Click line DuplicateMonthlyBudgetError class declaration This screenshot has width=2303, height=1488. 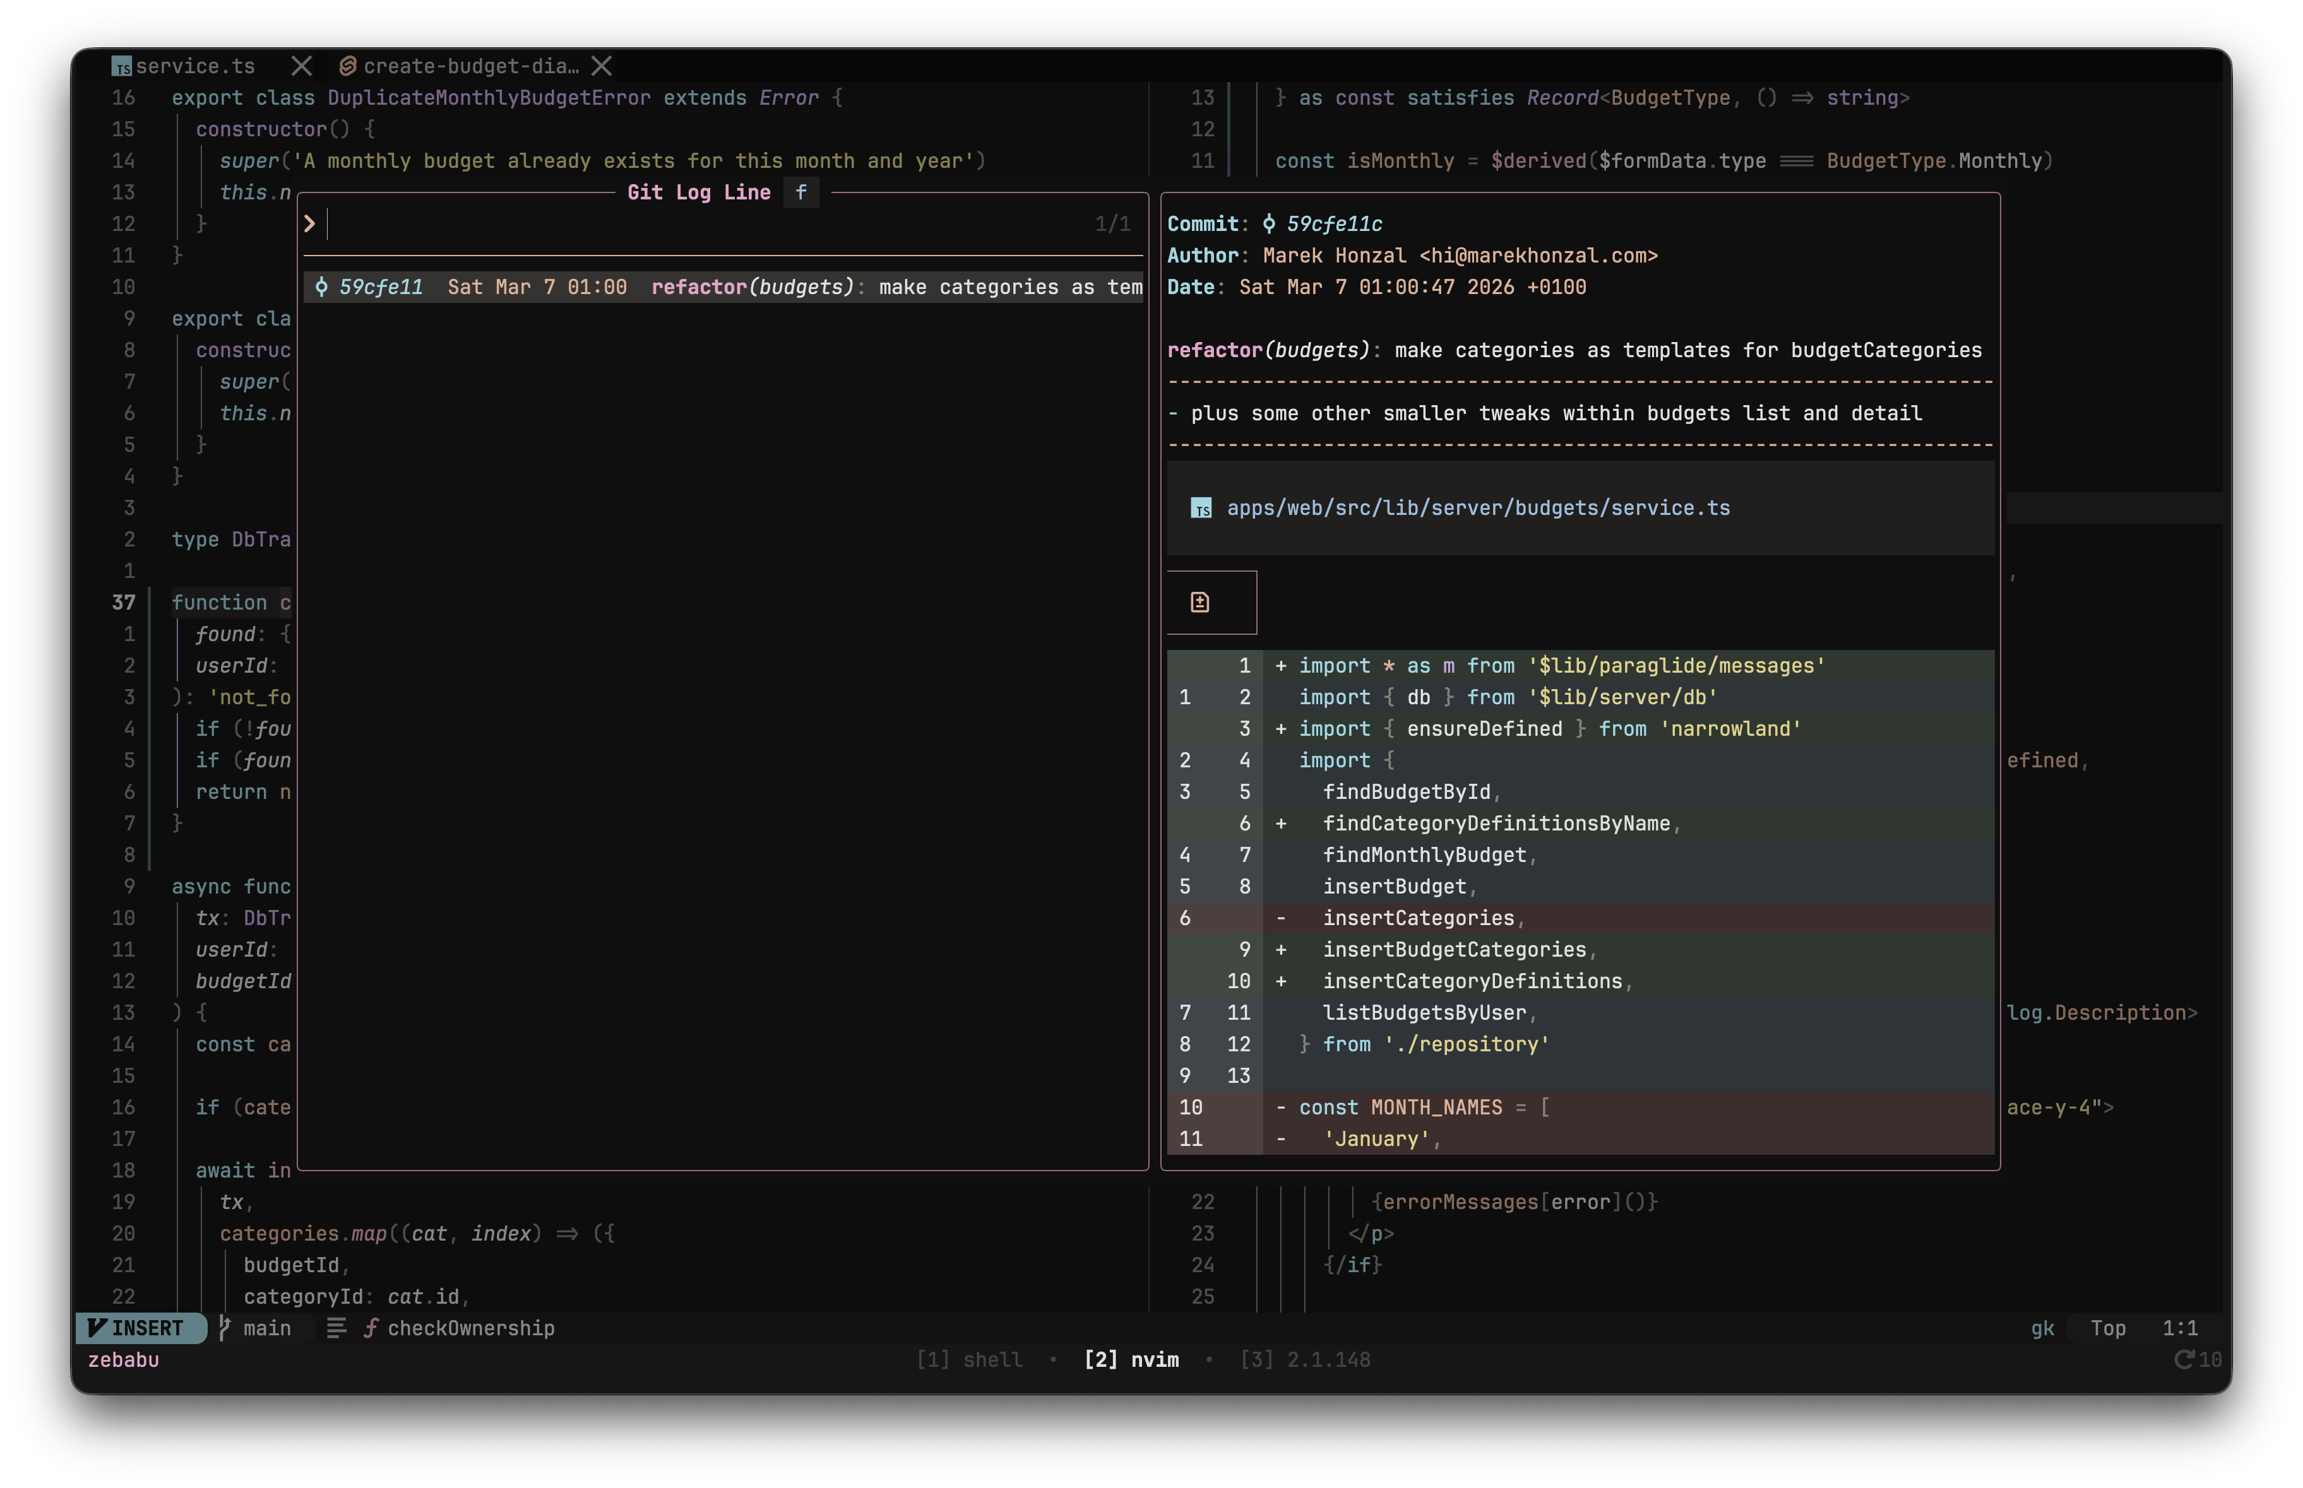(x=506, y=98)
